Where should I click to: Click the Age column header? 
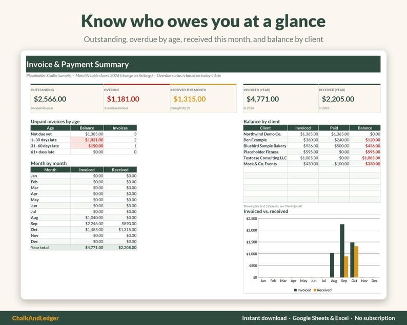pos(50,128)
